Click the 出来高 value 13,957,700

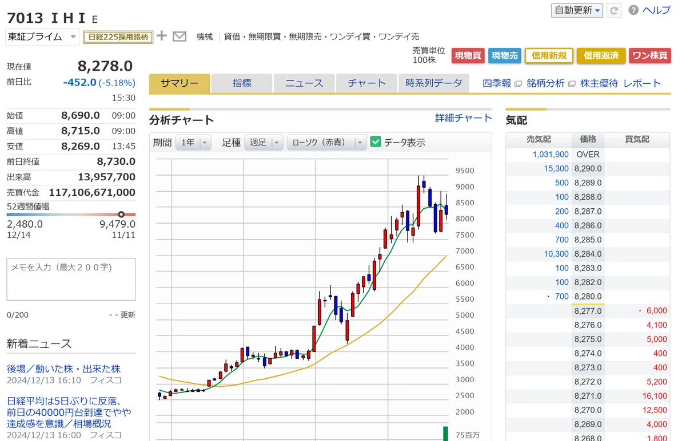pyautogui.click(x=106, y=177)
